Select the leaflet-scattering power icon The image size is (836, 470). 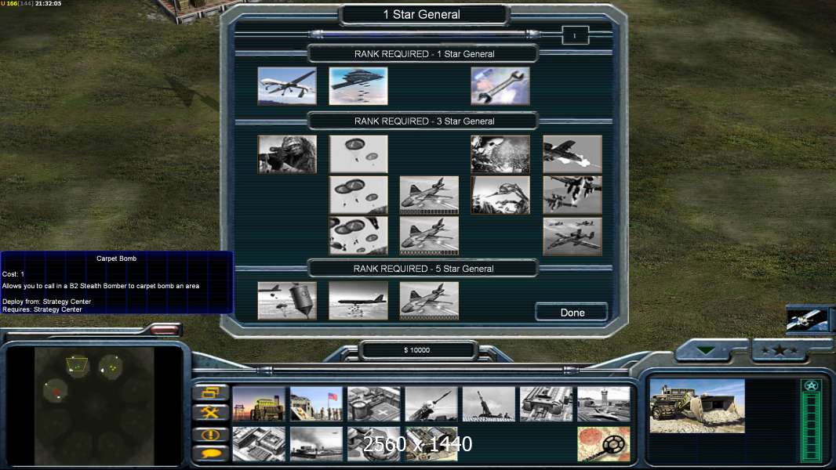500,154
